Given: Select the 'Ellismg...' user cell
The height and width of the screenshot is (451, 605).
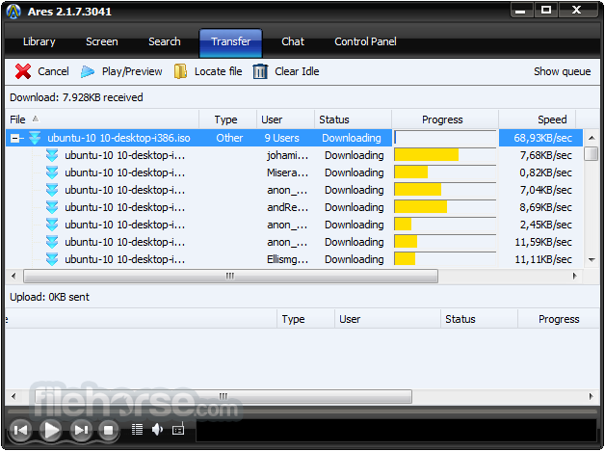Looking at the screenshot, I should click(x=287, y=259).
